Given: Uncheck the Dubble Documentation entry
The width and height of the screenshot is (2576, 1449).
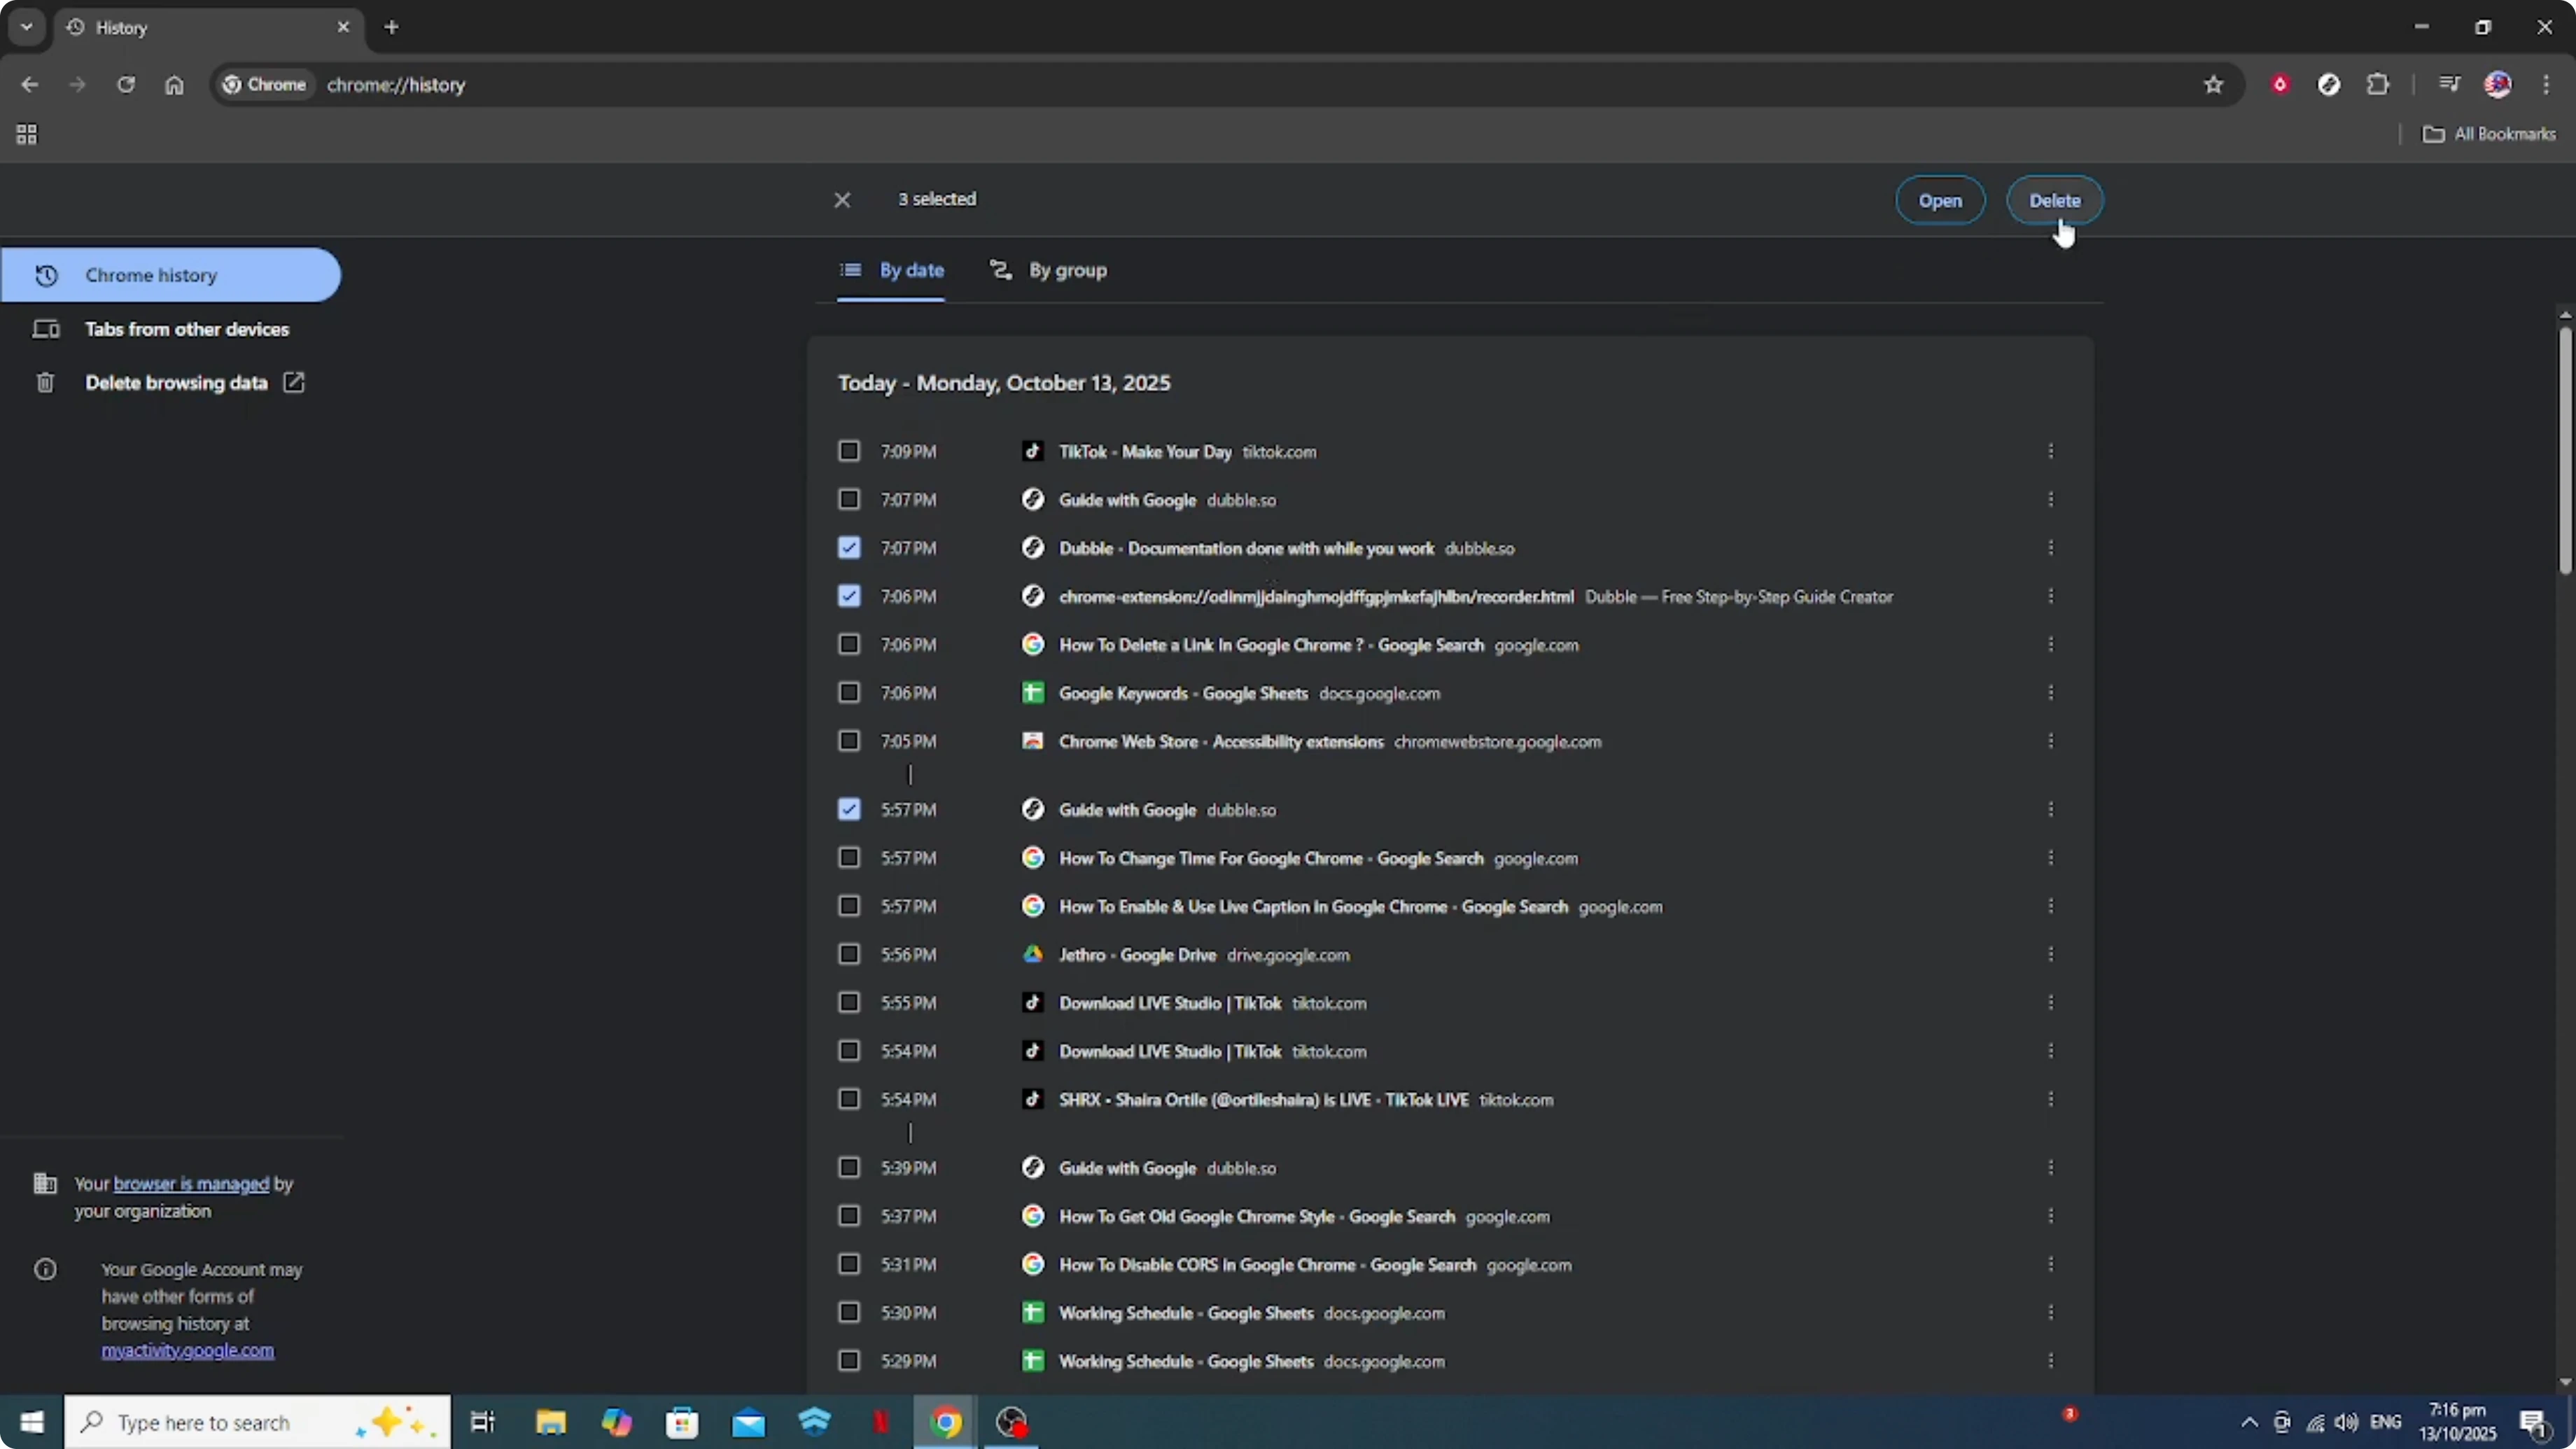Looking at the screenshot, I should click(849, 548).
